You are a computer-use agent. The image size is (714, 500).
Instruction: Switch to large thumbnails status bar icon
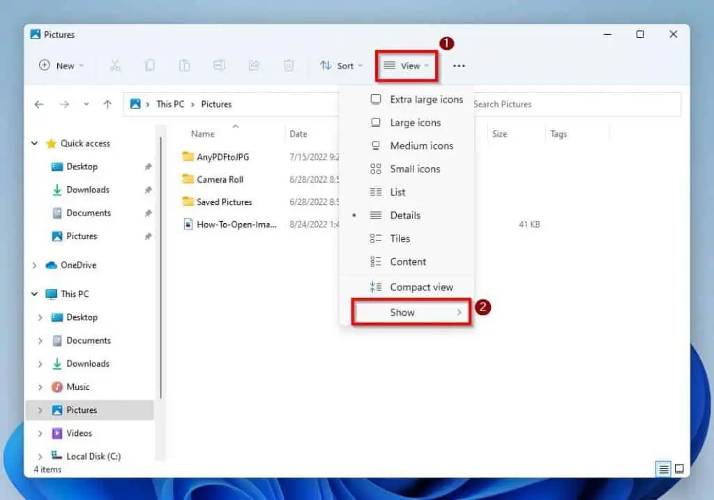[x=679, y=469]
